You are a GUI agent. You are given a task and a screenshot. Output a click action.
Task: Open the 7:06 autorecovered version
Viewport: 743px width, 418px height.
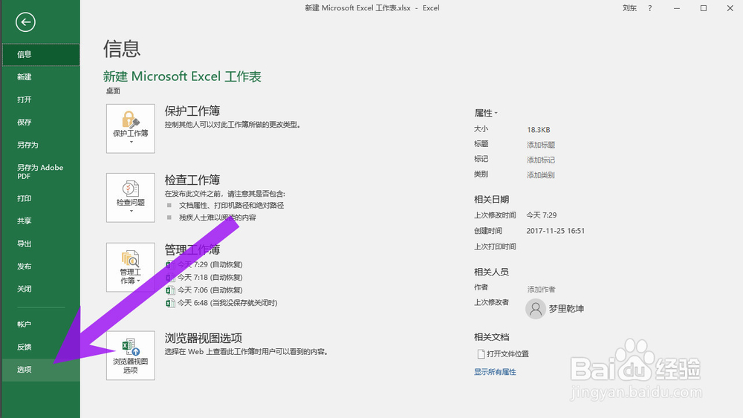[x=204, y=290]
